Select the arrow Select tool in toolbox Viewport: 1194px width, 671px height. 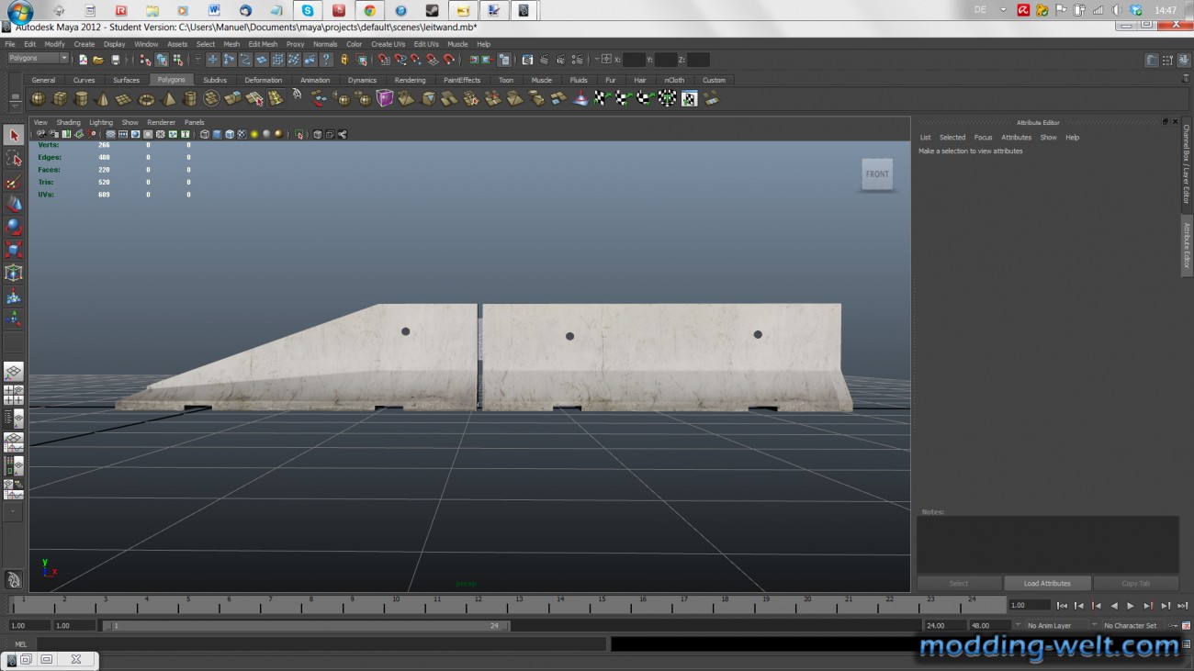coord(14,136)
